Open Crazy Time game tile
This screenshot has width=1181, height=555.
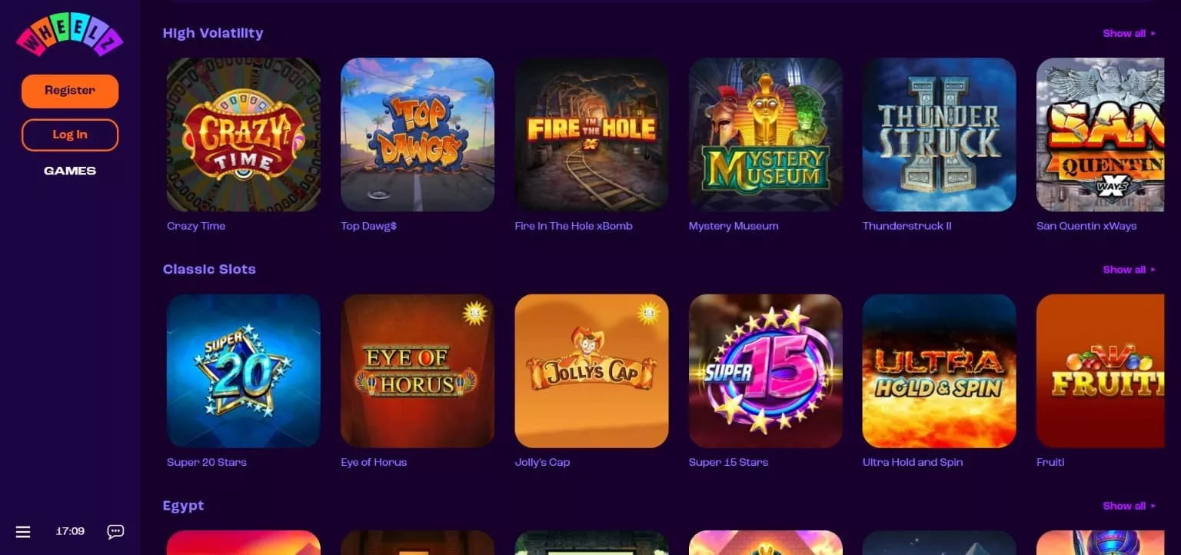pyautogui.click(x=244, y=135)
